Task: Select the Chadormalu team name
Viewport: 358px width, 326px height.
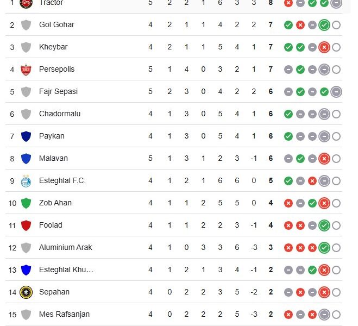Action: tap(60, 114)
